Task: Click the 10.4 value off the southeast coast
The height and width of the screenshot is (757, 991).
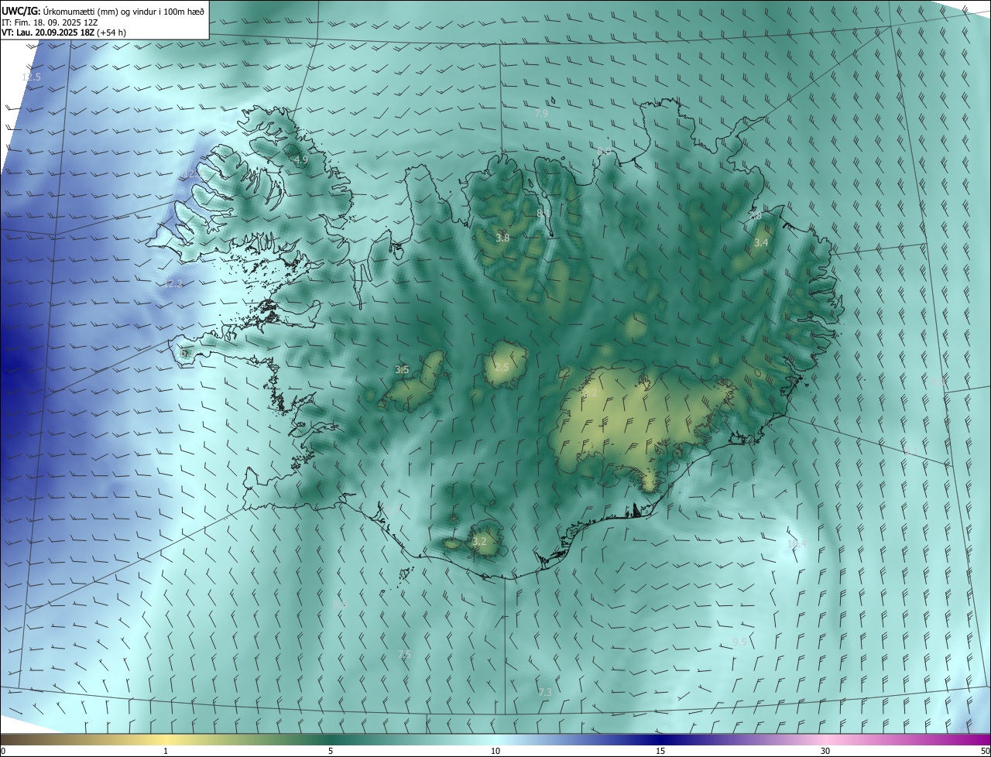Action: [797, 544]
